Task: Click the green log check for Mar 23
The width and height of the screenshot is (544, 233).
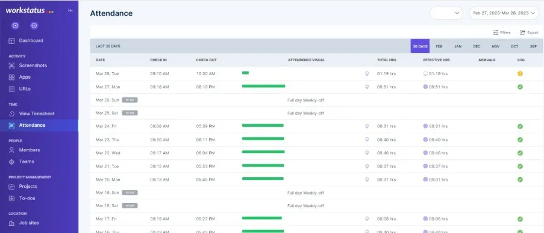Action: point(520,140)
